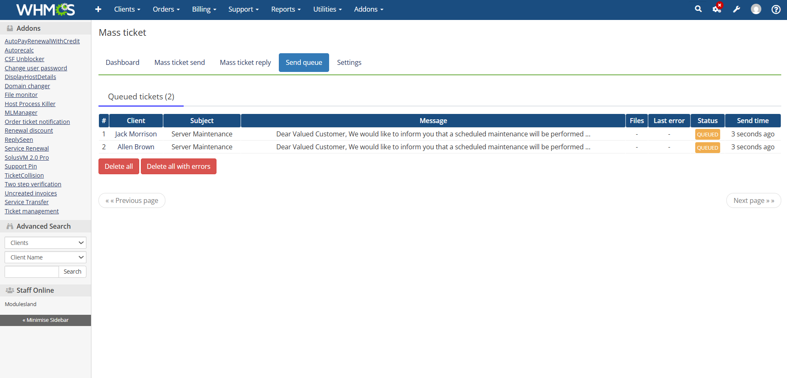Click client name Jack Morrison
Image resolution: width=787 pixels, height=378 pixels.
136,134
